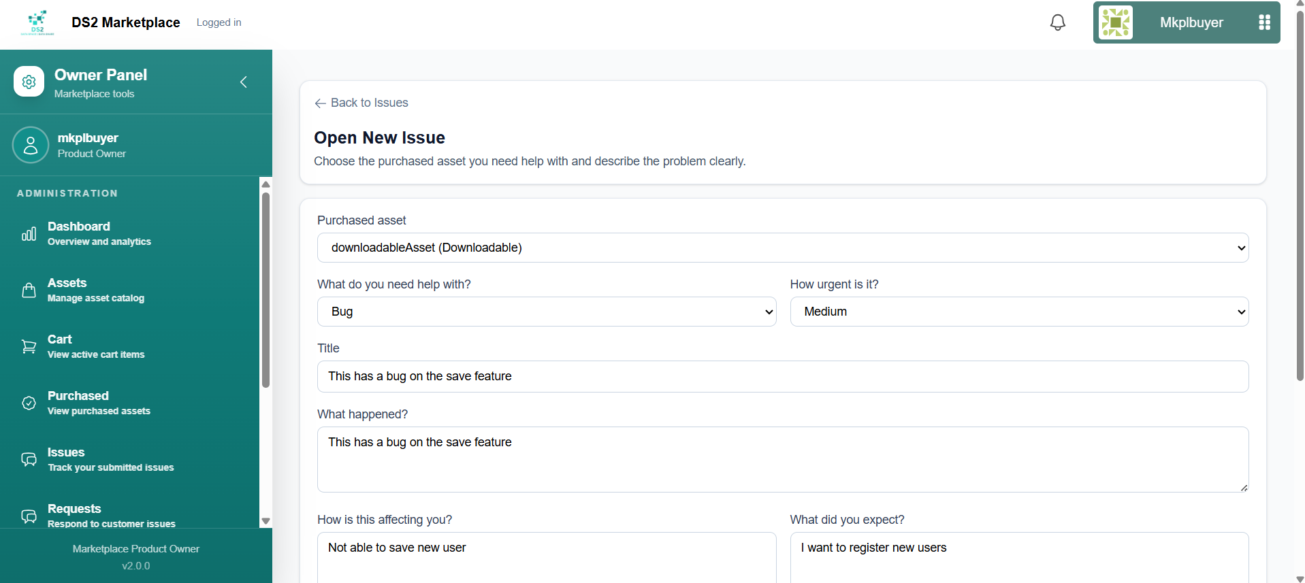Click the Mkplbuyer avatar image
This screenshot has width=1305, height=583.
(1116, 22)
